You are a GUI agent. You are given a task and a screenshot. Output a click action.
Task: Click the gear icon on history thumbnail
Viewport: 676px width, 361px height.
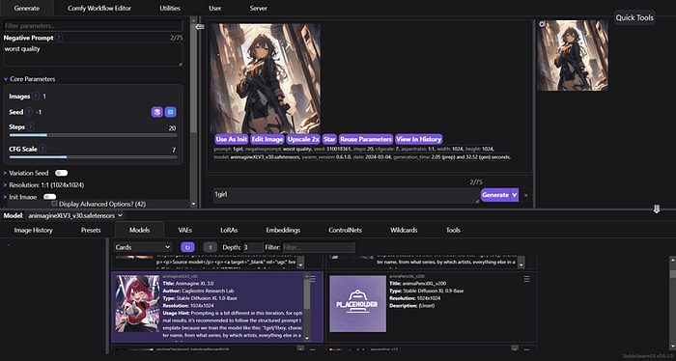(542, 24)
